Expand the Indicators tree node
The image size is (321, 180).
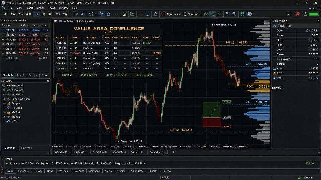tap(4, 94)
